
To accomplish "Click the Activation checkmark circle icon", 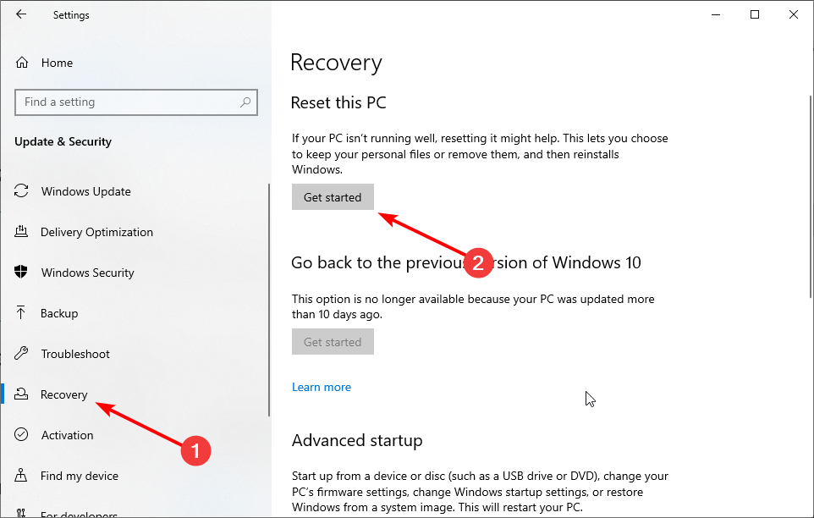I will click(x=21, y=434).
